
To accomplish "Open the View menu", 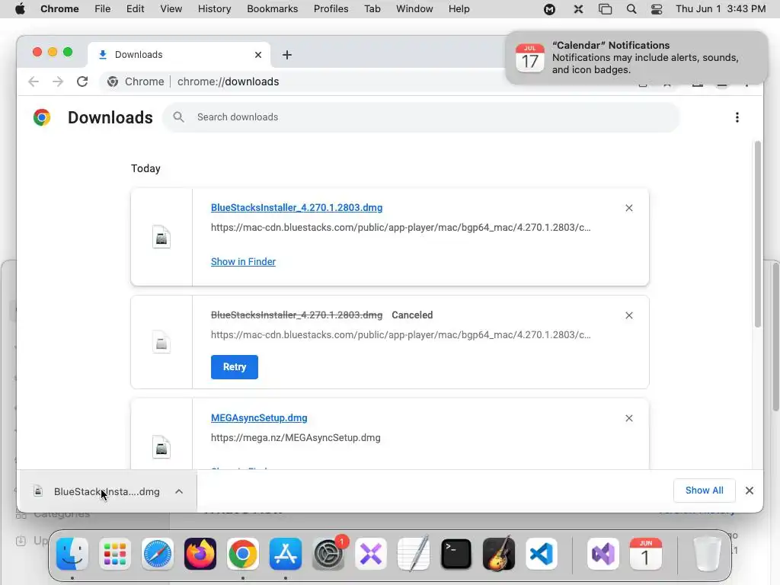I will click(171, 9).
